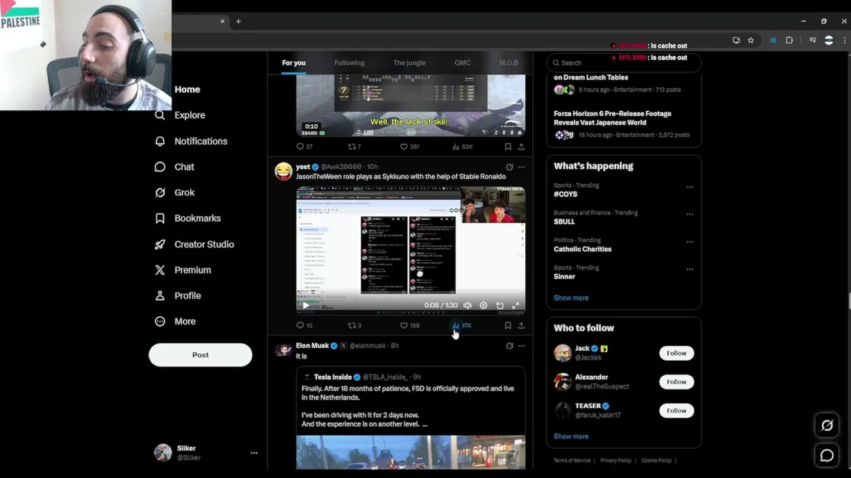Switch to The jungle tab
This screenshot has height=478, width=851.
[409, 63]
